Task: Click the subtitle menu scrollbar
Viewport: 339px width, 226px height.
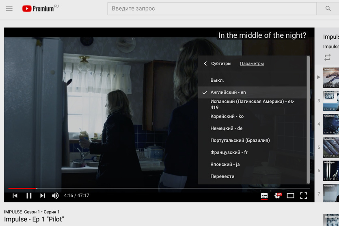Action: click(x=308, y=120)
